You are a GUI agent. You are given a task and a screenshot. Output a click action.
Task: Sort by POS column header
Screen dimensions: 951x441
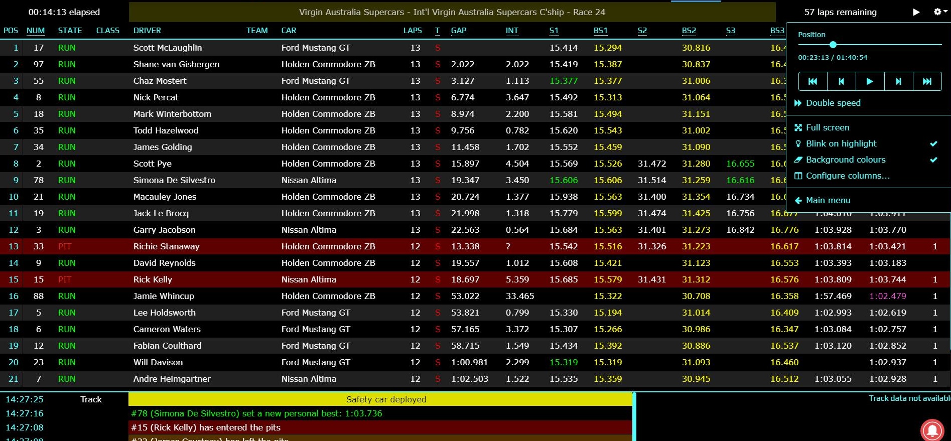tap(11, 31)
